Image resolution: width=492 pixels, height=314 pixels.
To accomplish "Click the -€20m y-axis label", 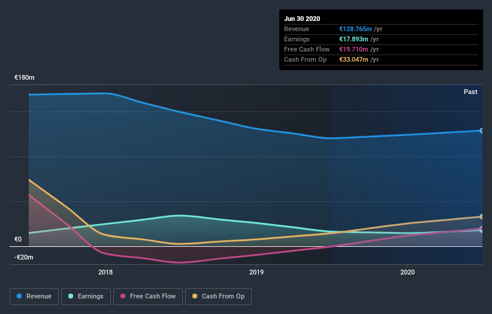I will (24, 257).
